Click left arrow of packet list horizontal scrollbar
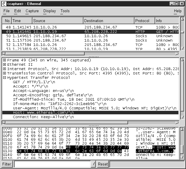Image resolution: width=186 pixels, height=169 pixels. tap(4, 54)
